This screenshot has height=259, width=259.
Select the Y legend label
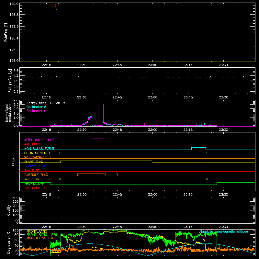pyautogui.click(x=56, y=10)
